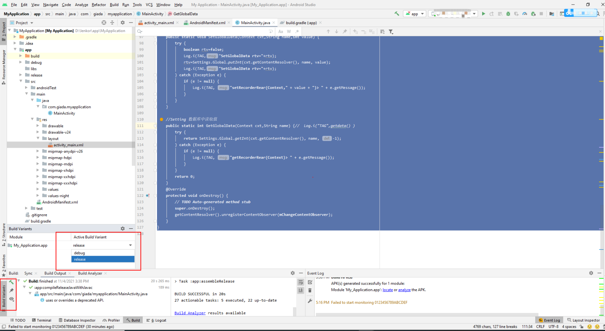Click the eye view-options icon in Build panel
The width and height of the screenshot is (605, 331).
12,299
